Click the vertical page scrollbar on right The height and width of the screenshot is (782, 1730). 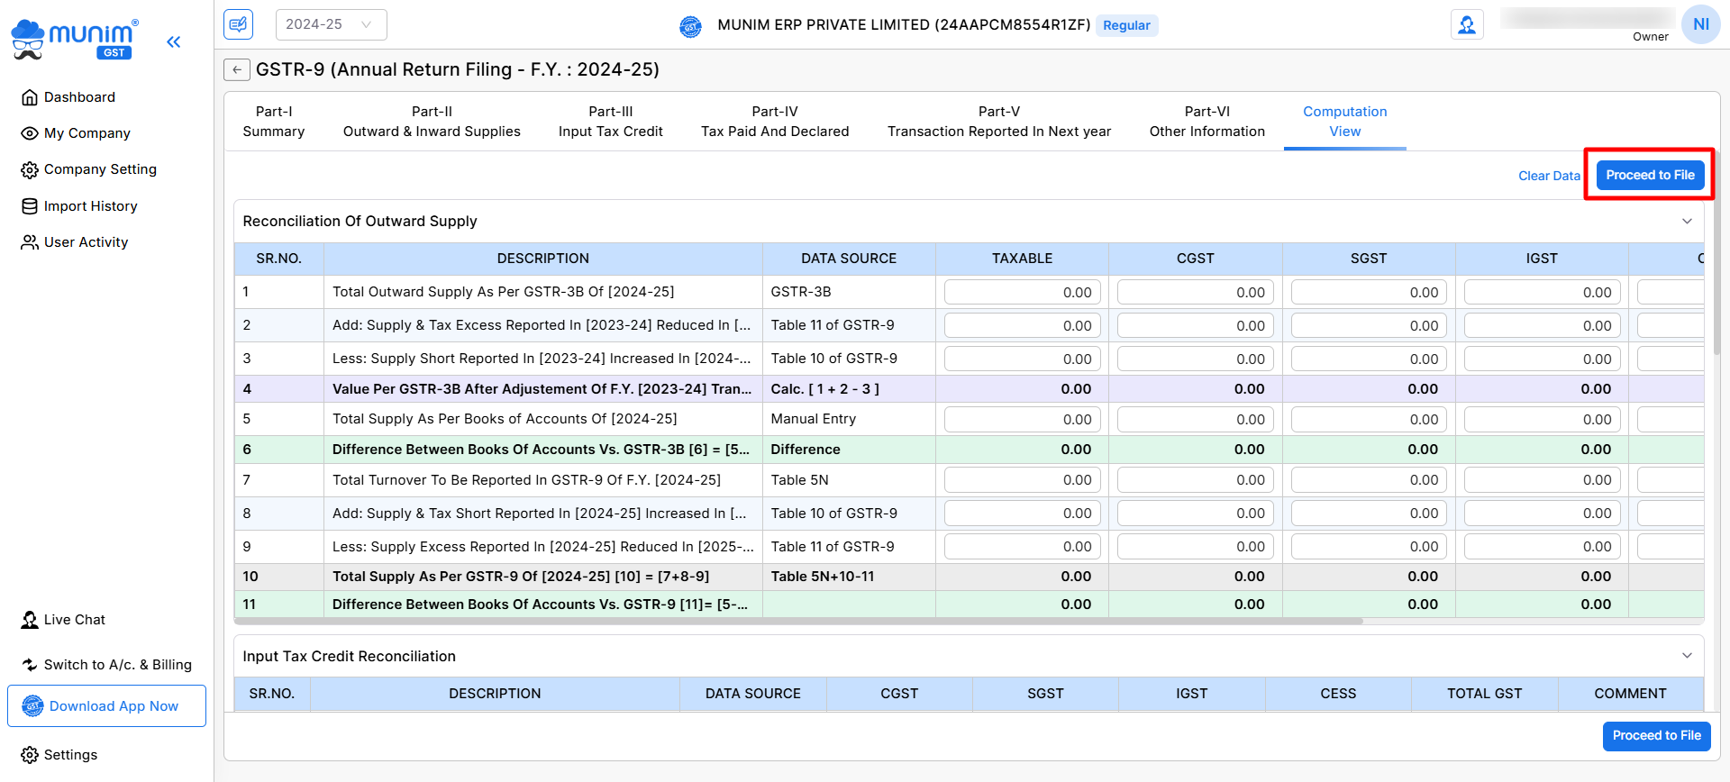pyautogui.click(x=1716, y=252)
